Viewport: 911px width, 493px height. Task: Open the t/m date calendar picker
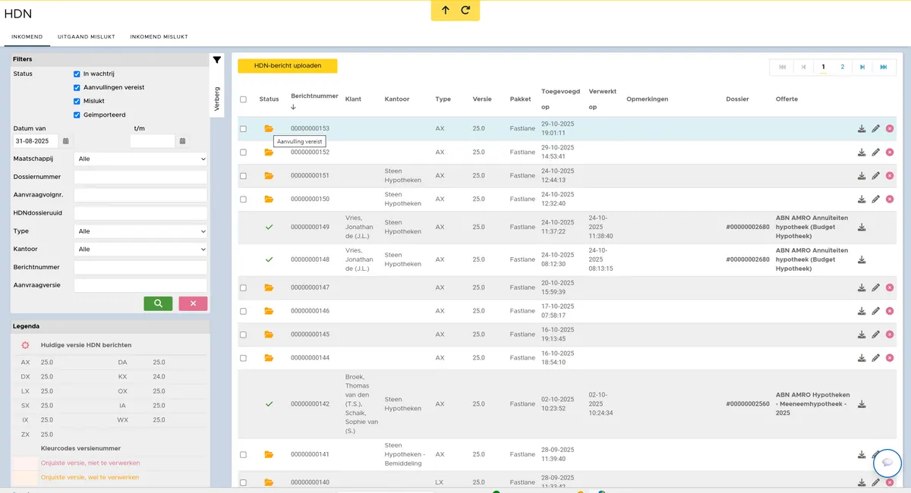[x=182, y=141]
